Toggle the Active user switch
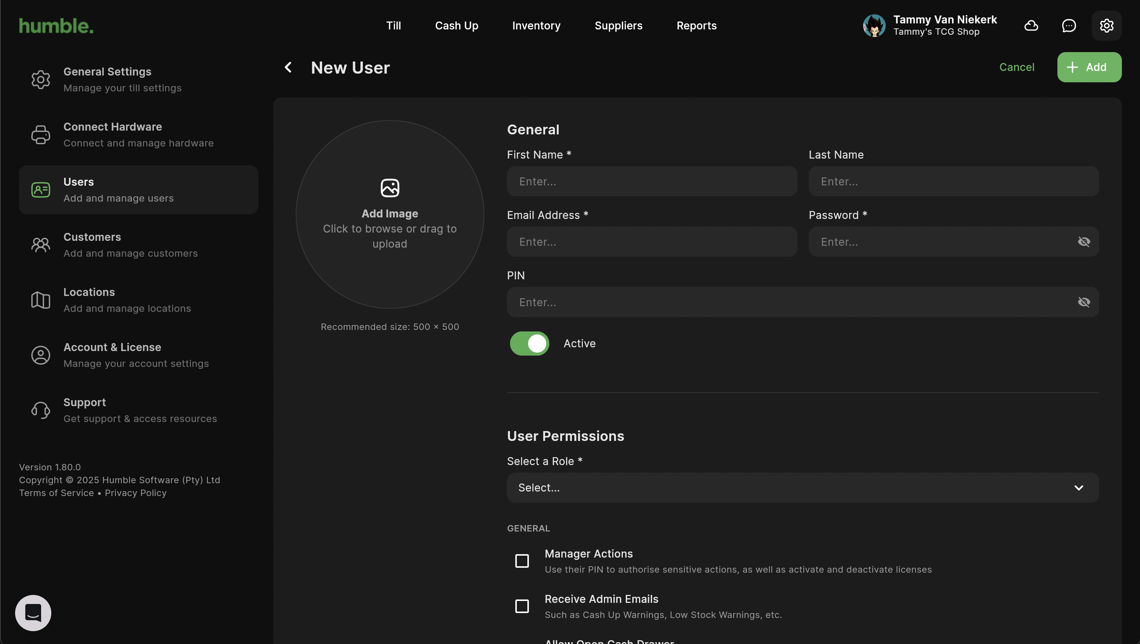Image resolution: width=1140 pixels, height=644 pixels. point(529,343)
